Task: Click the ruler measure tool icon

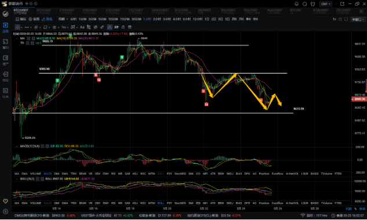Action: pyautogui.click(x=102, y=27)
